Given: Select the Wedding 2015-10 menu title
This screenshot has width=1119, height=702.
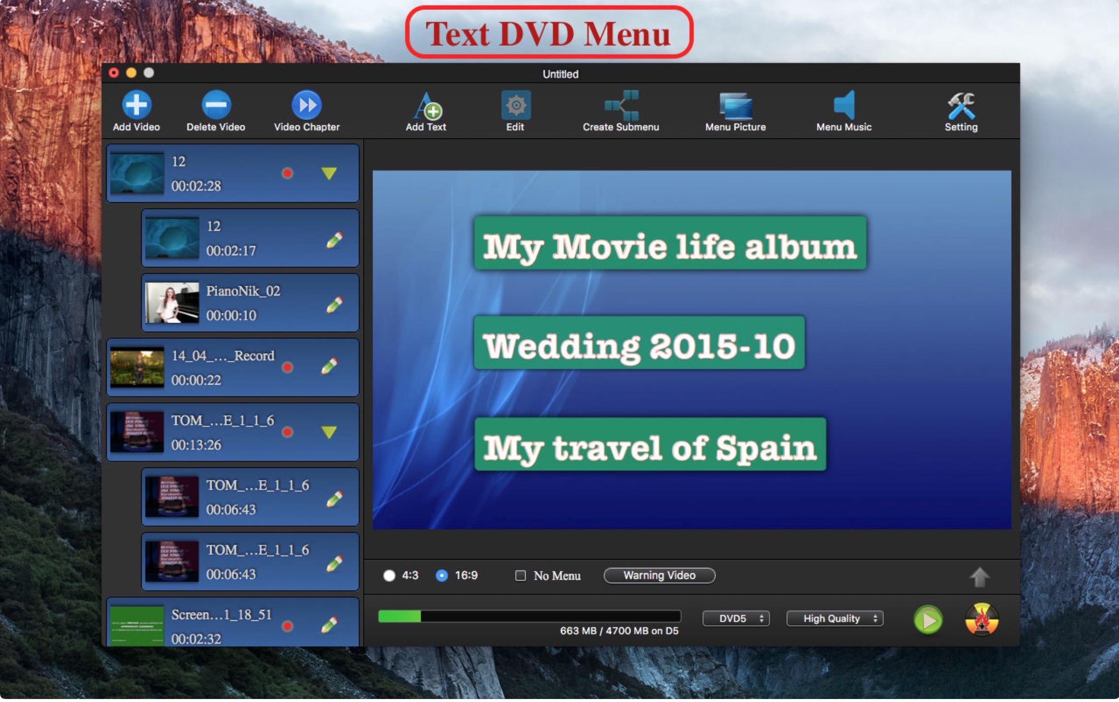Looking at the screenshot, I should point(639,344).
